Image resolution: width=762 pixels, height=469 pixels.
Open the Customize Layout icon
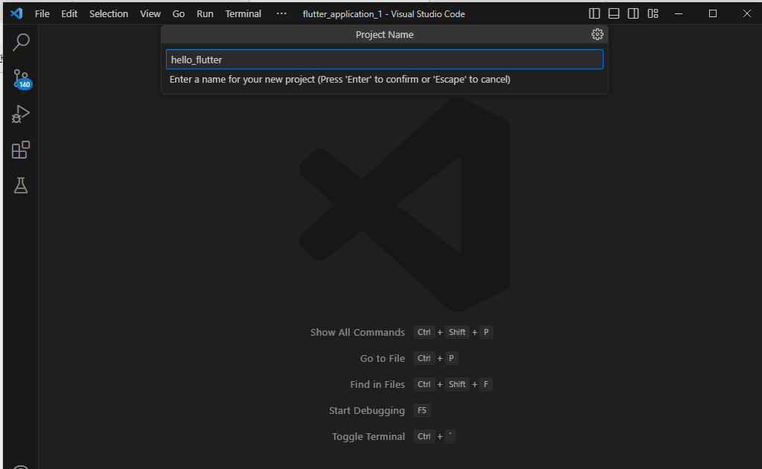[653, 13]
